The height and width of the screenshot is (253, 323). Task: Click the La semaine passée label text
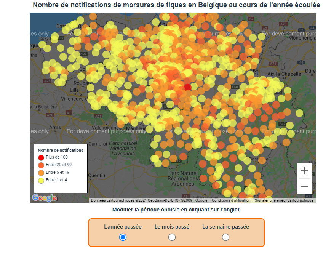tap(225, 227)
